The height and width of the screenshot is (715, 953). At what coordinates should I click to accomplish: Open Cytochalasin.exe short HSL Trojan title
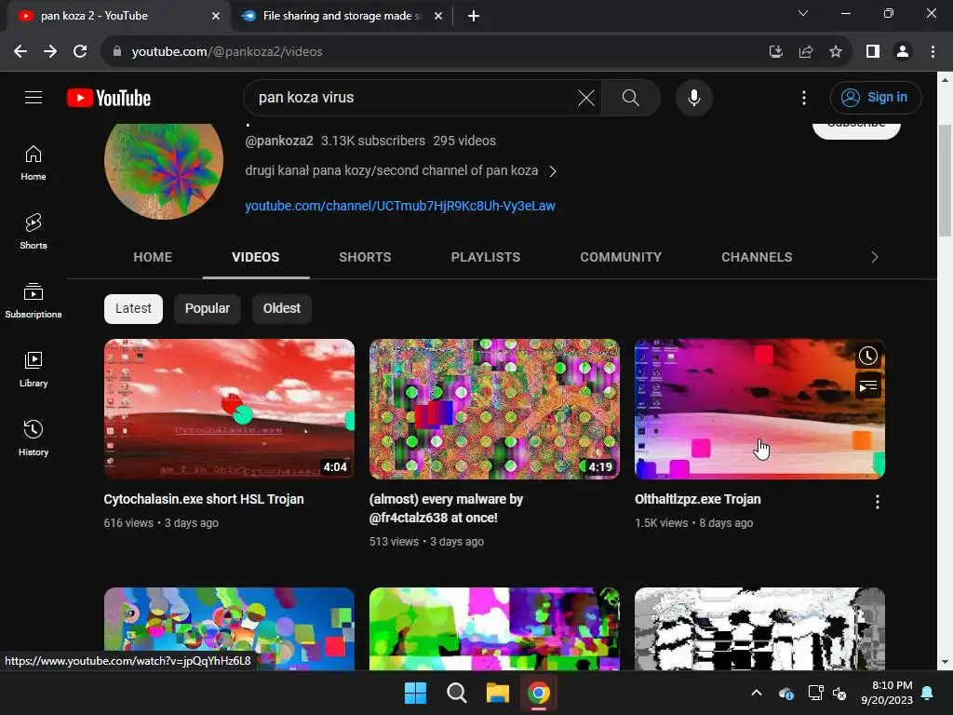tap(204, 499)
